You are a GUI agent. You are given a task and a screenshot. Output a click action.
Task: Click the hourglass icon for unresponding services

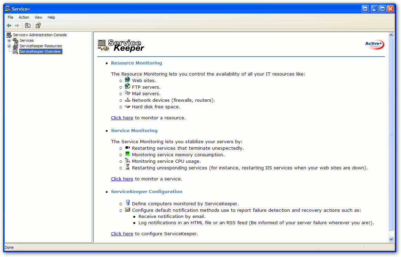coord(127,167)
